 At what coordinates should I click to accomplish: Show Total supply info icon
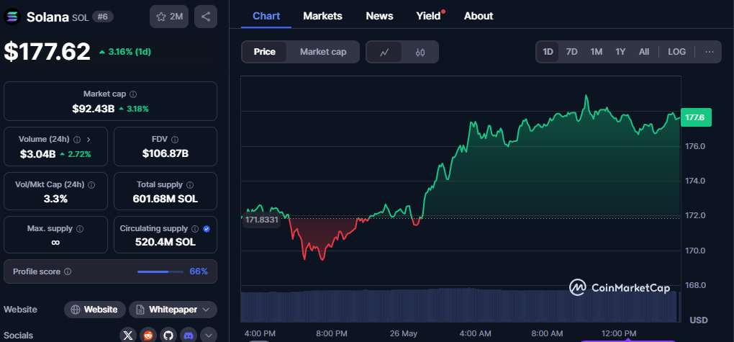coord(190,185)
